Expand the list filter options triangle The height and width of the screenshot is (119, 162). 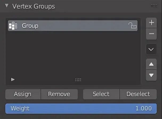click(13, 80)
